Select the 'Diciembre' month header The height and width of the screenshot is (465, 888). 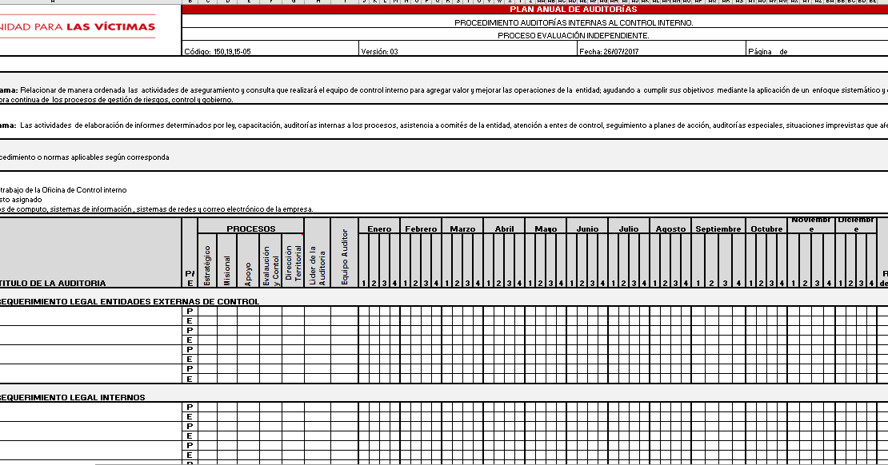pos(856,225)
